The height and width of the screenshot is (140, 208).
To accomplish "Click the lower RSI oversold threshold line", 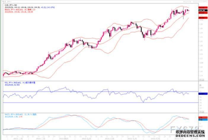I will click(x=89, y=102).
